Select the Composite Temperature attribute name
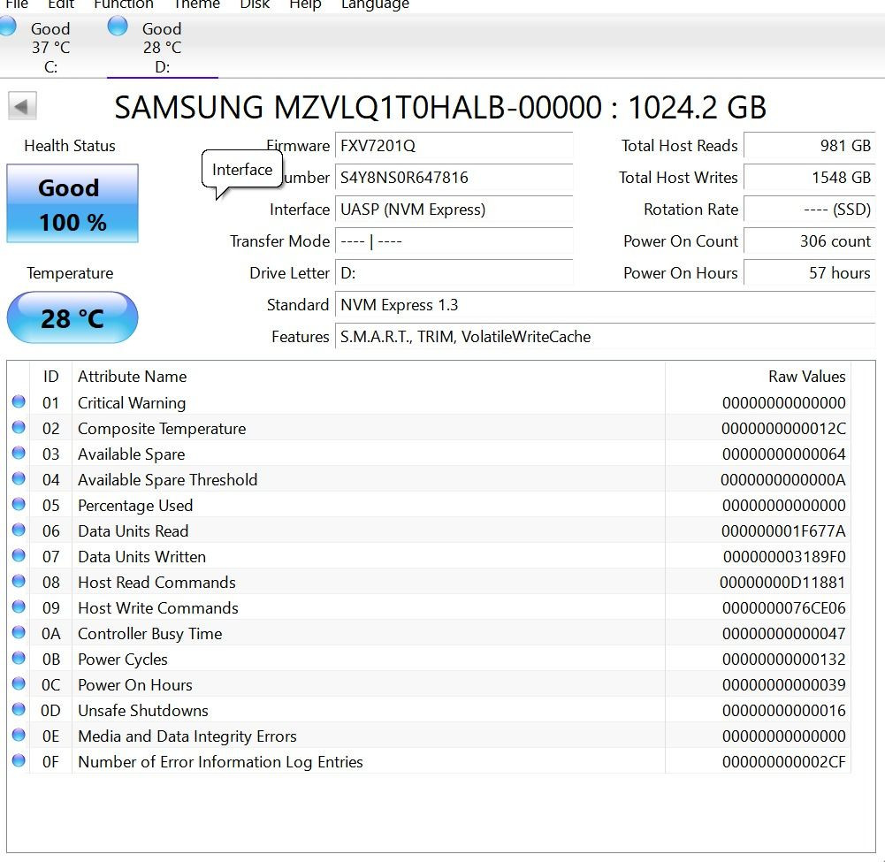 coord(162,429)
